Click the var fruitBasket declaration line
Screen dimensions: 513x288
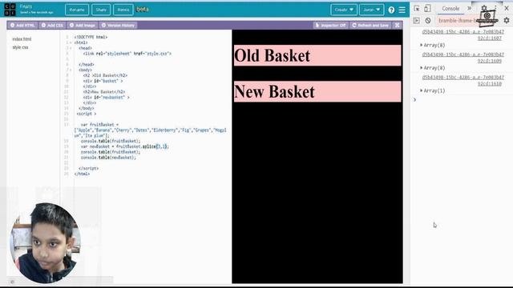coord(99,125)
